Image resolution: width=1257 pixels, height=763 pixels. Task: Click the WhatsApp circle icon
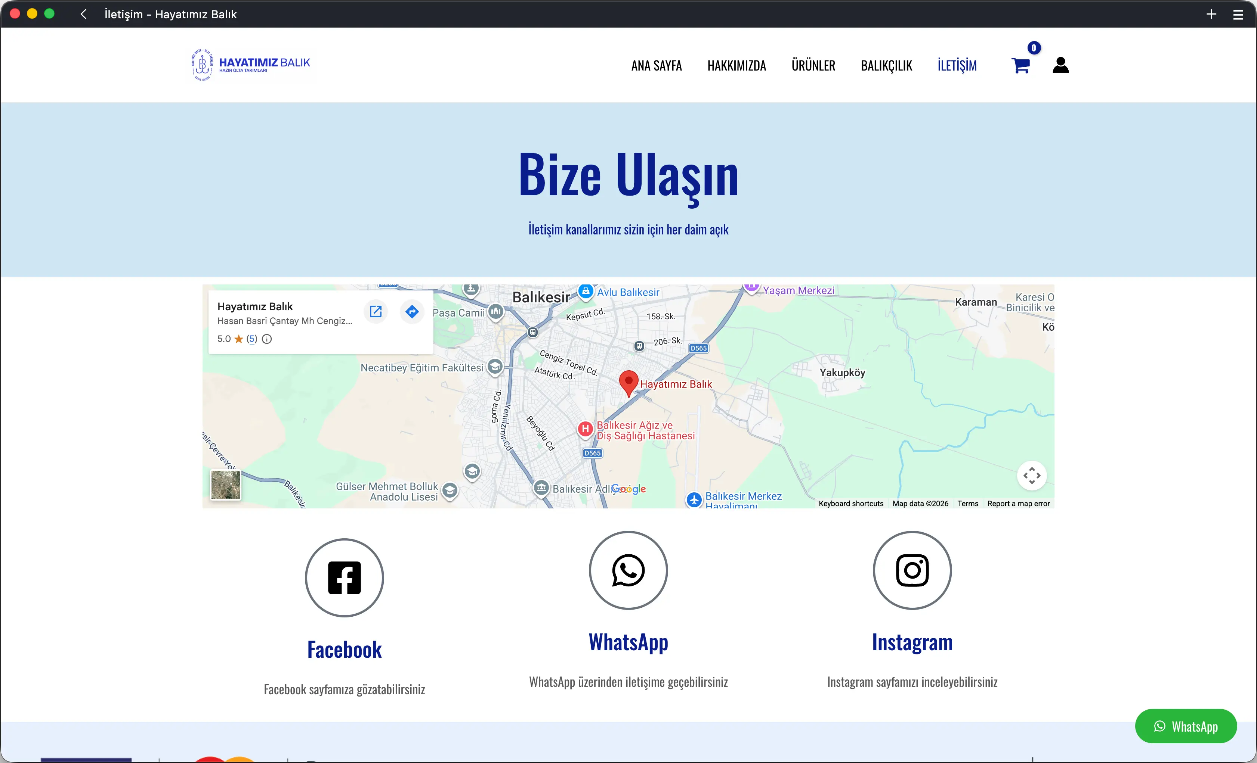click(x=628, y=570)
